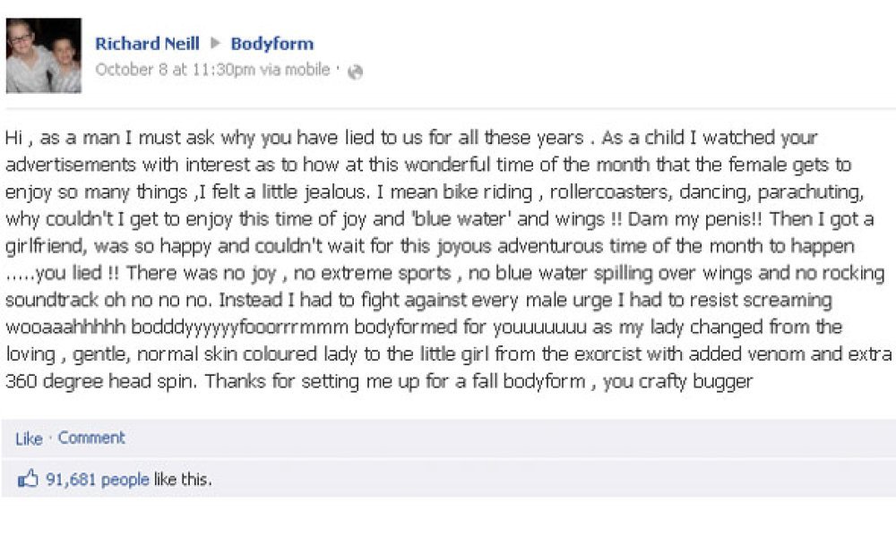896x544 pixels.
Task: Click the Richard Neill name link
Action: click(147, 43)
